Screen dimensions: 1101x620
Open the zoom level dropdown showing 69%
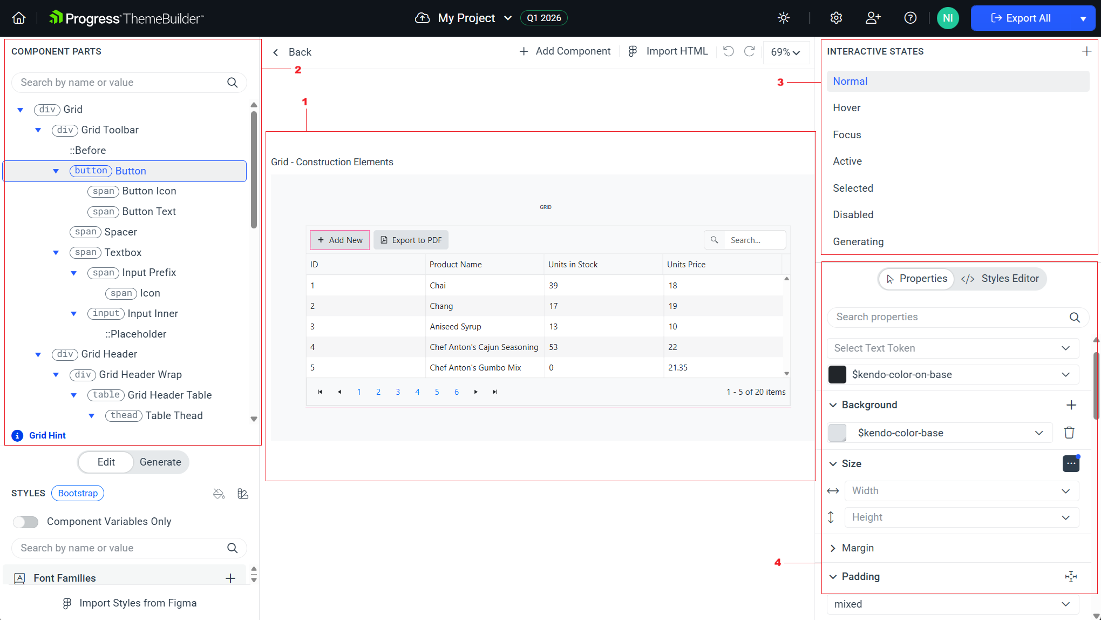(x=786, y=52)
